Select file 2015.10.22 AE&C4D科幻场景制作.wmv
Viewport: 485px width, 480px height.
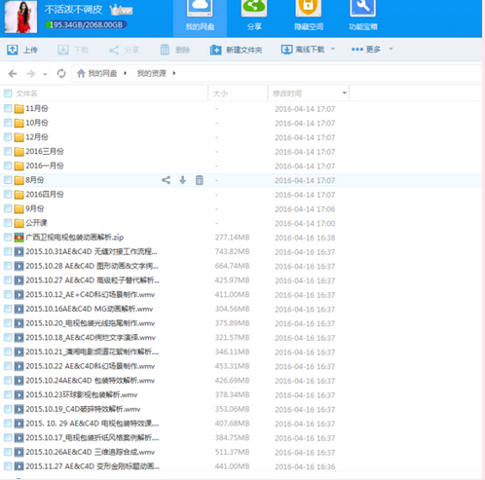point(91,366)
